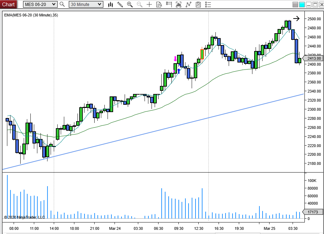Click the 40000 volume axis label
Viewport: 324px width, 234px height.
[312, 203]
